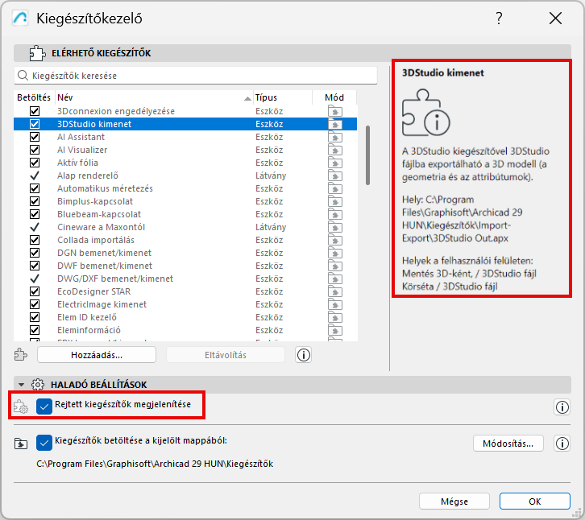Close the Kiegészítőkezelő dialog
Screen dimensions: 585x520
(555, 18)
